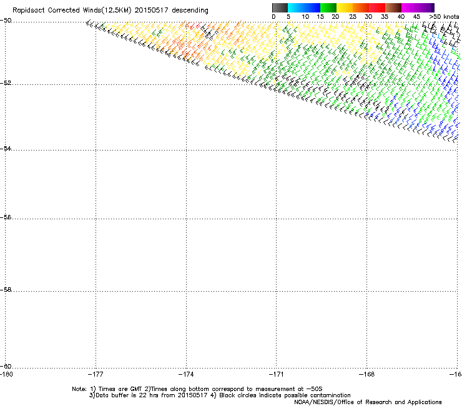
Task: Select the cyan-blue 5-15 knots color band
Action: (x=304, y=7)
